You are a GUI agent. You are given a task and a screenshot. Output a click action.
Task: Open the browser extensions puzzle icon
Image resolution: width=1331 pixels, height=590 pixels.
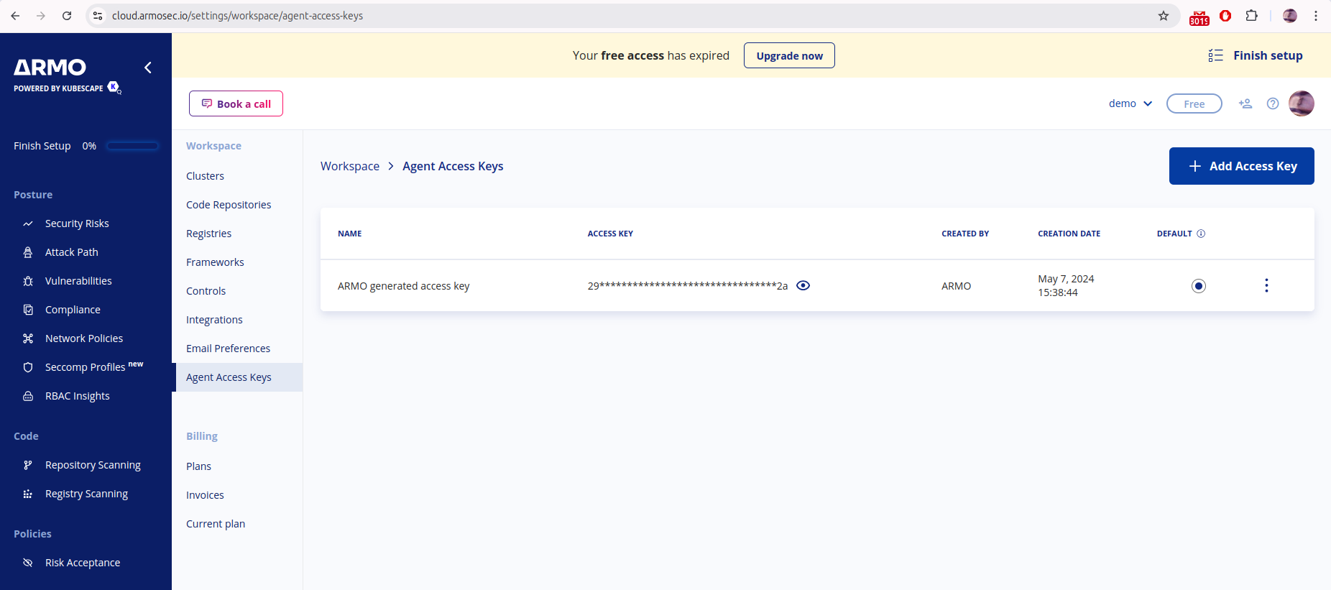[x=1252, y=16]
